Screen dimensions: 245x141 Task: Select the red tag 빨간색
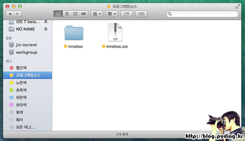click(x=28, y=68)
